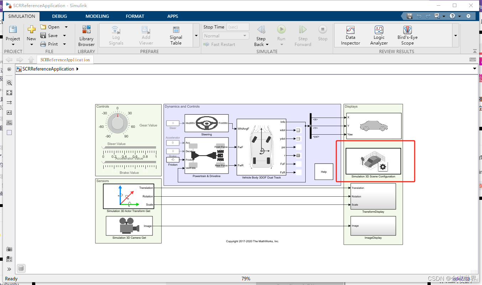The image size is (482, 285).
Task: Click the Add Viewer icon
Action: click(x=145, y=35)
